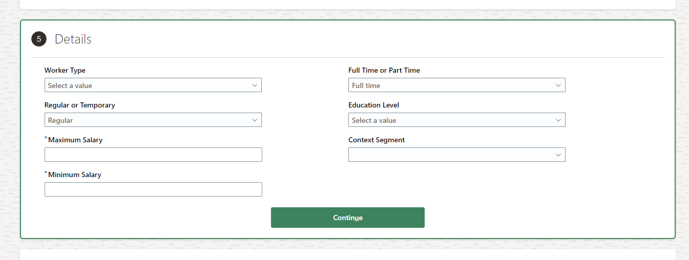The height and width of the screenshot is (260, 689).
Task: Open the Education Level 'Select a value' field
Action: coord(457,120)
